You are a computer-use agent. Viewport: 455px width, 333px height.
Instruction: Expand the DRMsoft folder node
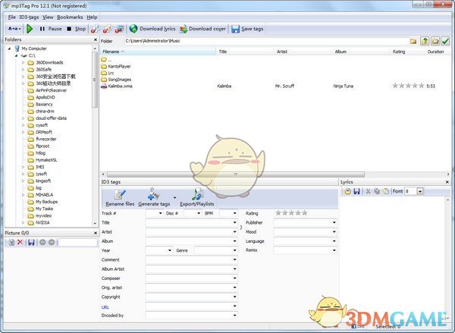[24, 132]
